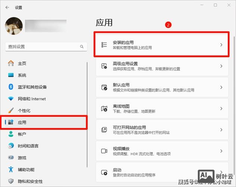The image size is (236, 187).
Task: Maximize the 设置 window
Action: 215,5
